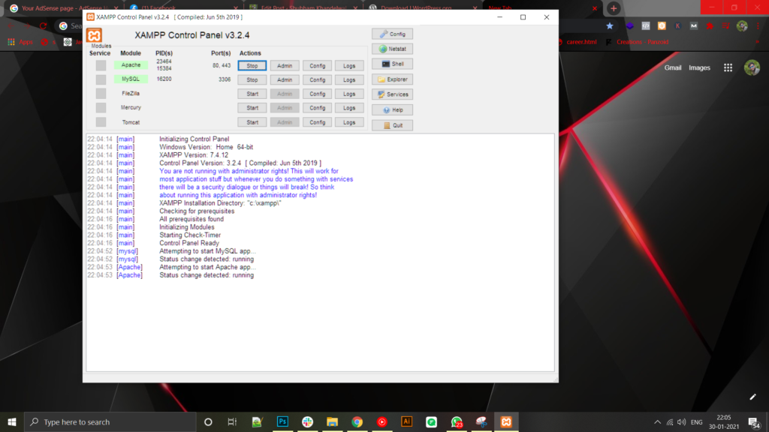Bookmark this page with Chrome's star icon

(610, 26)
